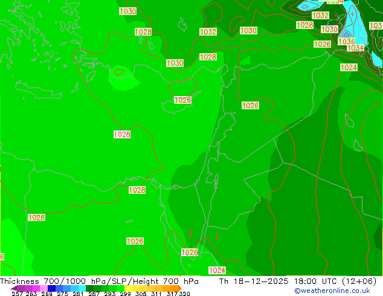
Task: Click the bright magenta legend swatch left of 269
Action: [36, 288]
